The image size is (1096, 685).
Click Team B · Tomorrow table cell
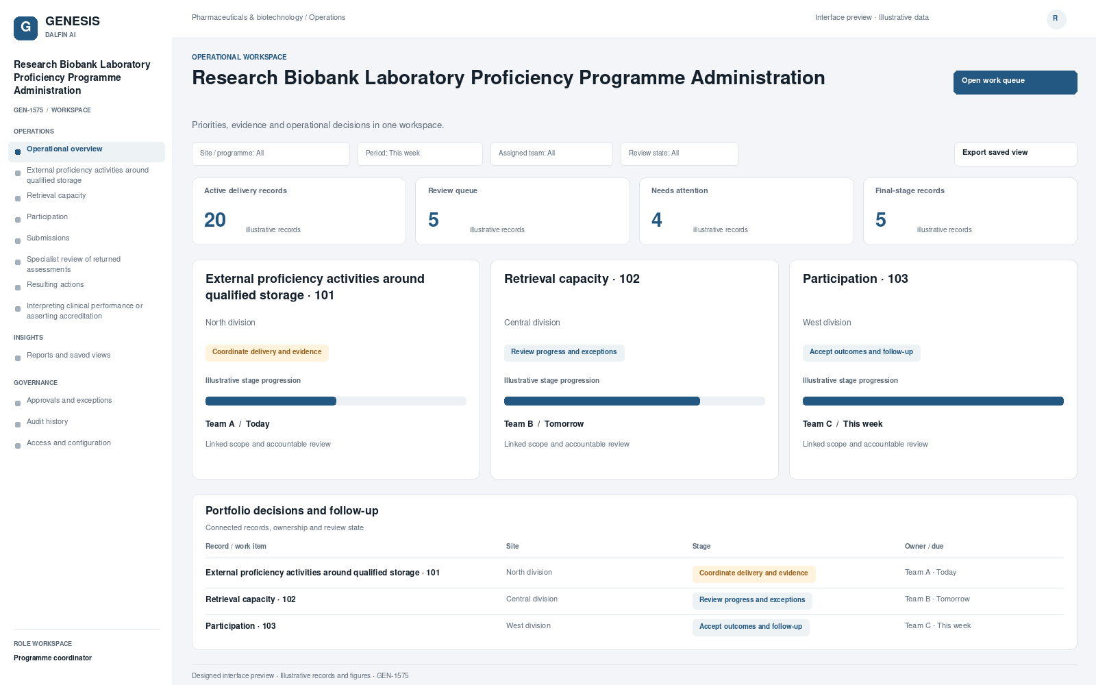pyautogui.click(x=937, y=599)
